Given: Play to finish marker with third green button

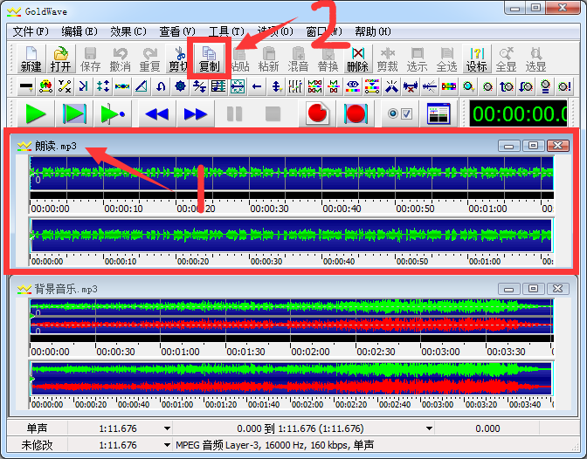Looking at the screenshot, I should click(x=113, y=113).
